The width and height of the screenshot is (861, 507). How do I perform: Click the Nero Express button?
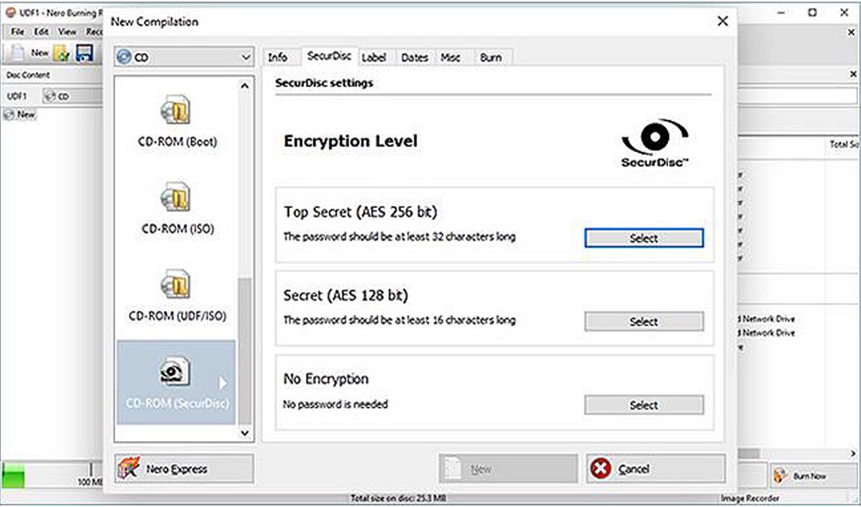pos(184,469)
